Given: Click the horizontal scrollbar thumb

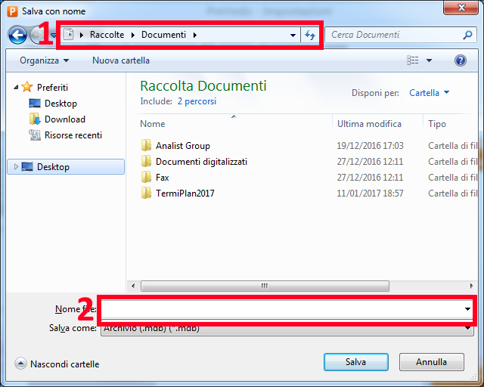Looking at the screenshot, I should [x=265, y=286].
